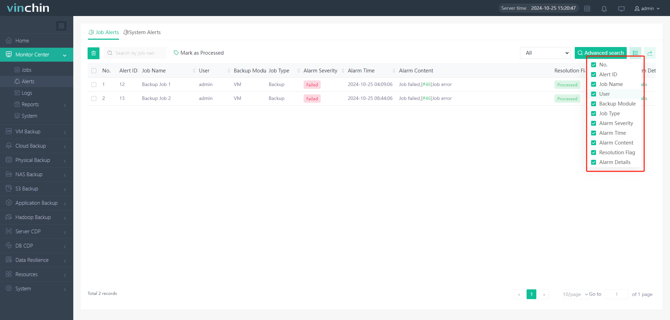Click the Search by job name field
This screenshot has width=670, height=320.
(135, 53)
